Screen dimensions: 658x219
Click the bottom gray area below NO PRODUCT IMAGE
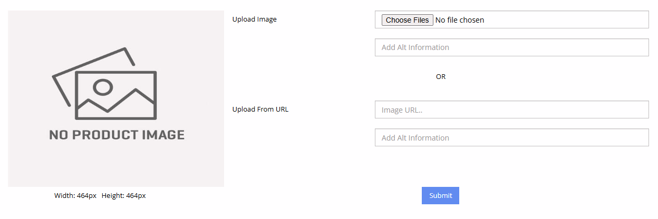click(116, 168)
